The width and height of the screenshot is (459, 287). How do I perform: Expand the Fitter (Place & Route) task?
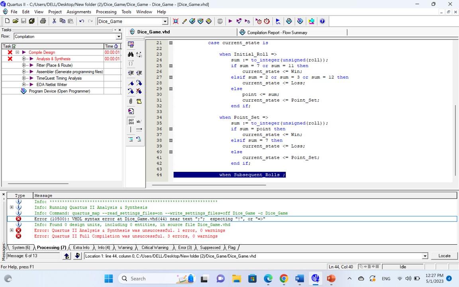[x=24, y=65]
